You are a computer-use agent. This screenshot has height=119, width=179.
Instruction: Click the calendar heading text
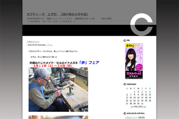coord(131,84)
